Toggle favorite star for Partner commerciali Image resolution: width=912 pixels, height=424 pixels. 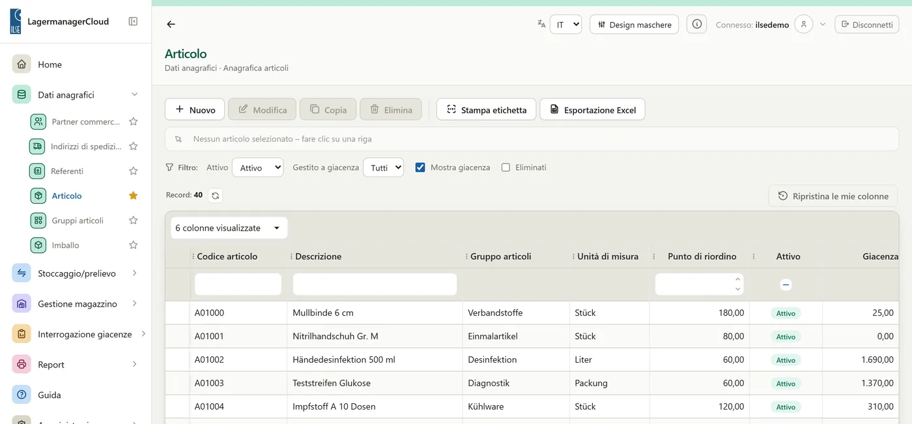point(134,121)
